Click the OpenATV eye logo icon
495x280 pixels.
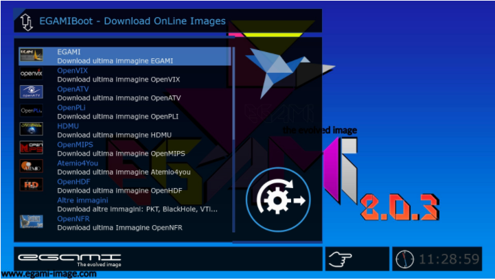tap(32, 92)
